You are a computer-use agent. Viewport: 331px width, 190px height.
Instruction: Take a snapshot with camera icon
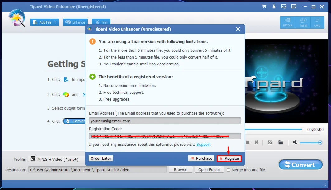[x=270, y=143]
